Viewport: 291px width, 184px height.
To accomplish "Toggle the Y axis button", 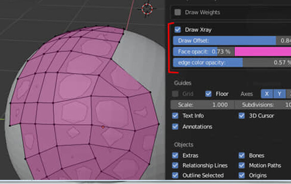I will (279, 94).
